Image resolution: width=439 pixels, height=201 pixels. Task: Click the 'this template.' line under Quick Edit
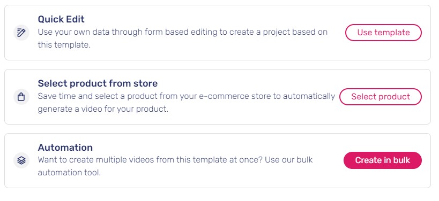[64, 45]
